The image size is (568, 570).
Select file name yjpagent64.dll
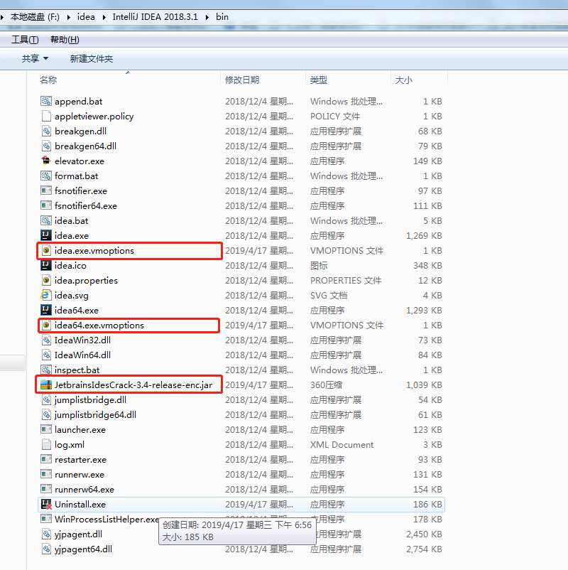(83, 549)
